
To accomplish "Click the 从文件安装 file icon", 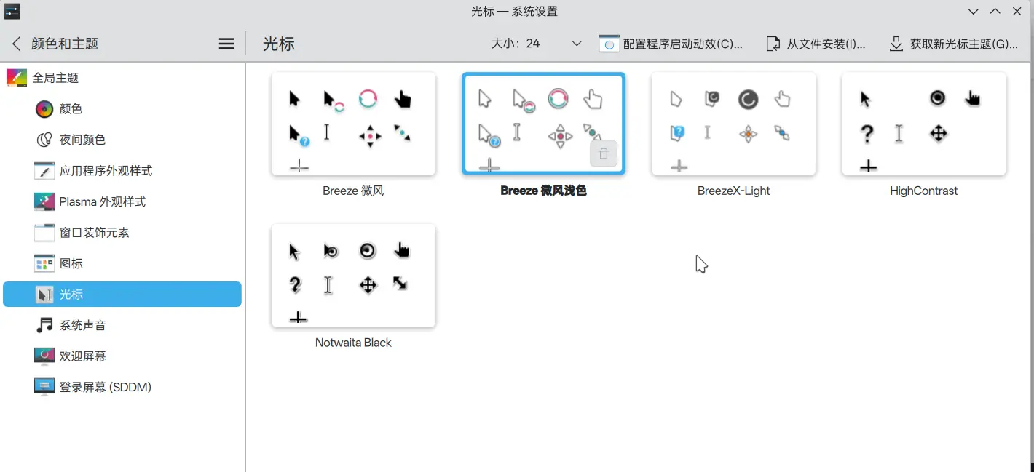I will click(x=773, y=44).
